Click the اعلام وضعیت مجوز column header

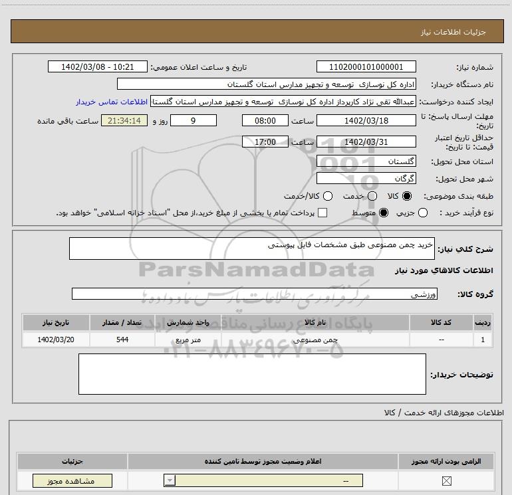point(263,461)
